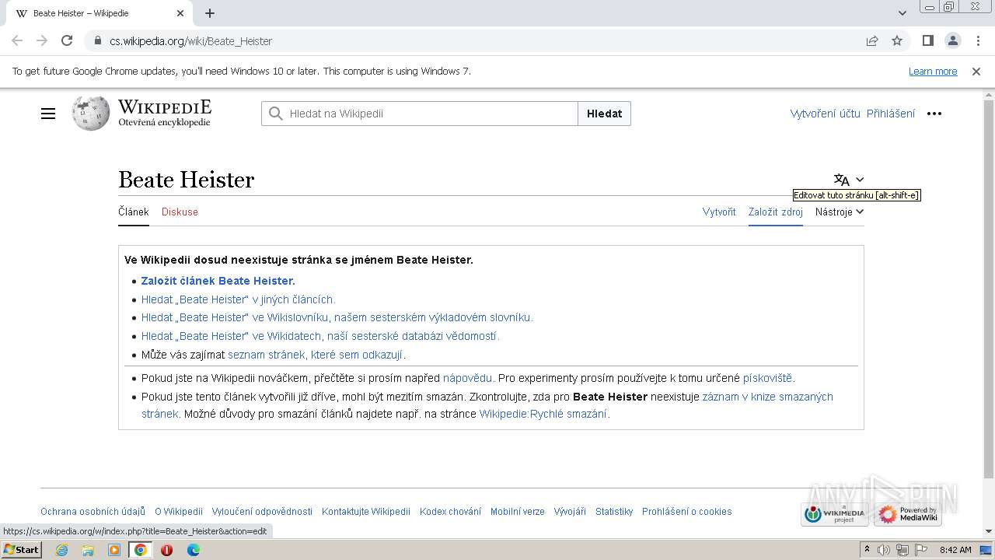
Task: Share this page via address bar share icon
Action: [x=872, y=40]
